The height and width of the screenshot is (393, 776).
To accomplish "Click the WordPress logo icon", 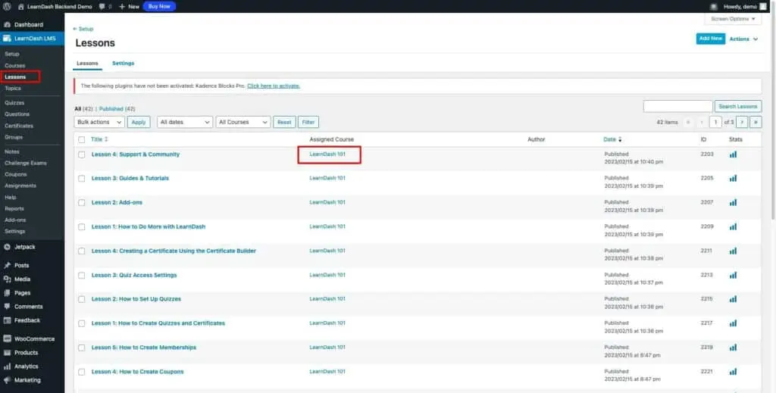I will coord(7,6).
